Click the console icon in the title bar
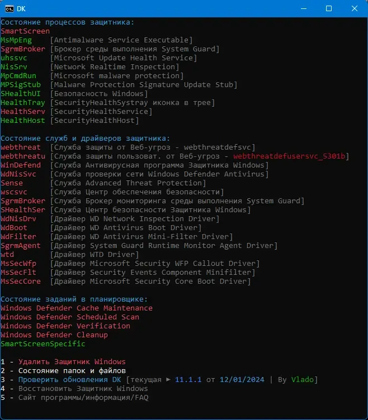Viewport: 368px width, 420px height. (9, 8)
